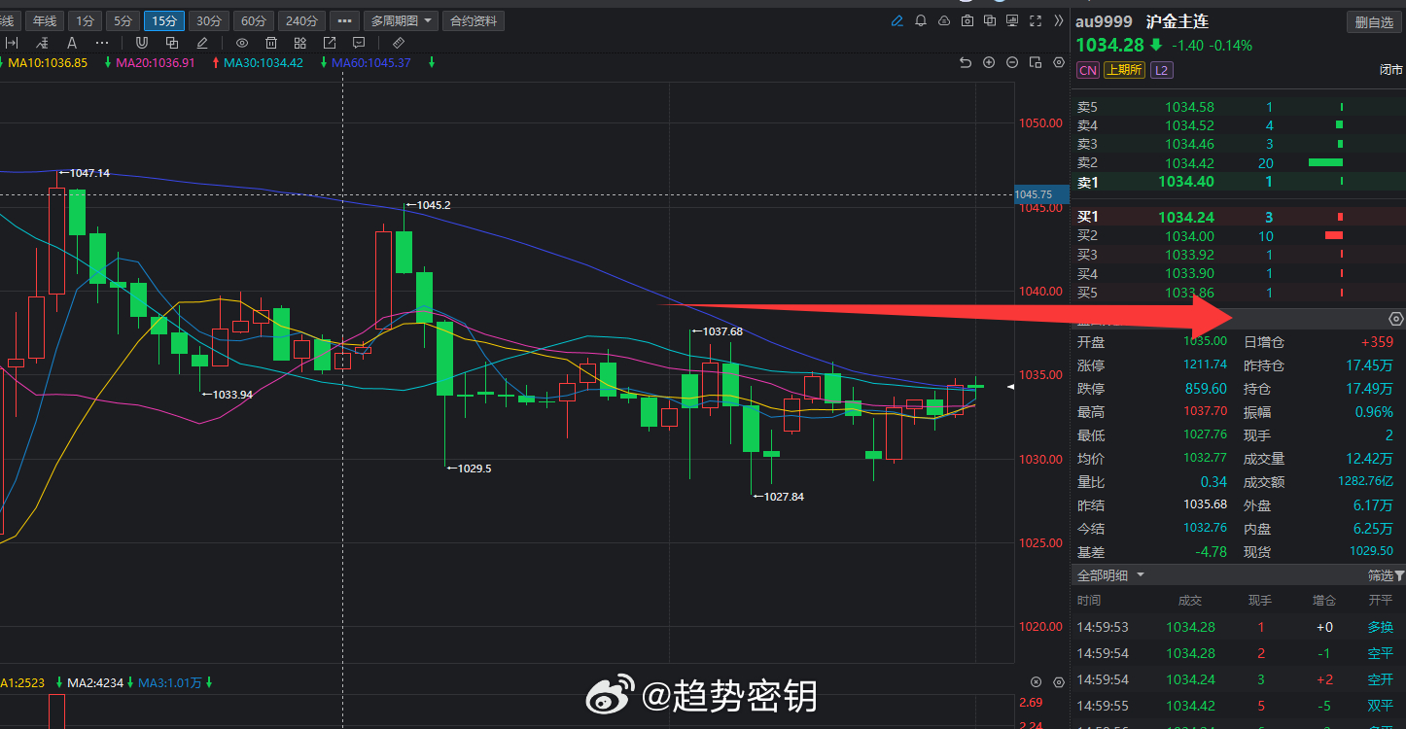This screenshot has height=729, width=1406.
Task: Click the 删自选 button to remove watchlist
Action: click(x=1373, y=21)
